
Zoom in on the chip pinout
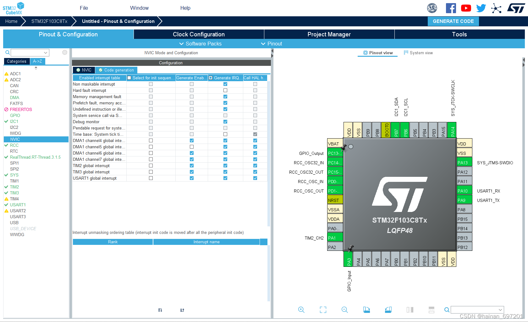pos(301,310)
